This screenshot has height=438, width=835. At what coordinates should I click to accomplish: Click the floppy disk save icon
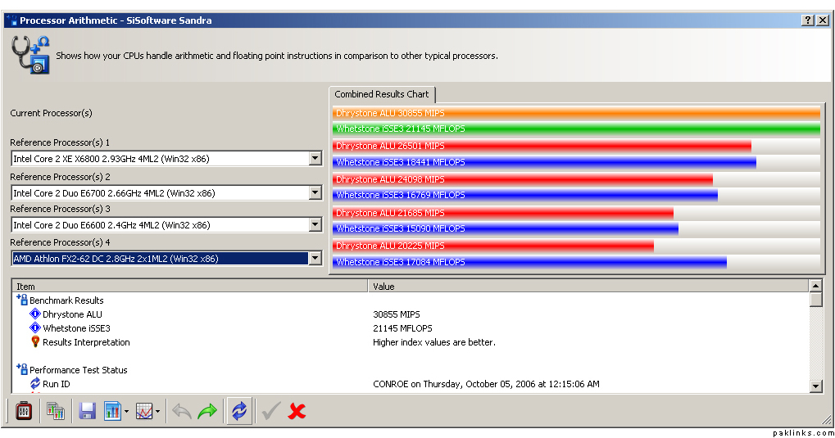tap(88, 411)
